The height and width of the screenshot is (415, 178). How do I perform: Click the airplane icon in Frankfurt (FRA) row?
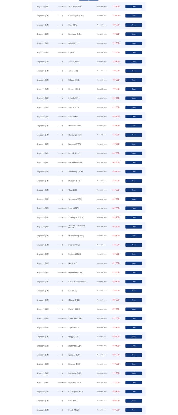tap(62, 144)
